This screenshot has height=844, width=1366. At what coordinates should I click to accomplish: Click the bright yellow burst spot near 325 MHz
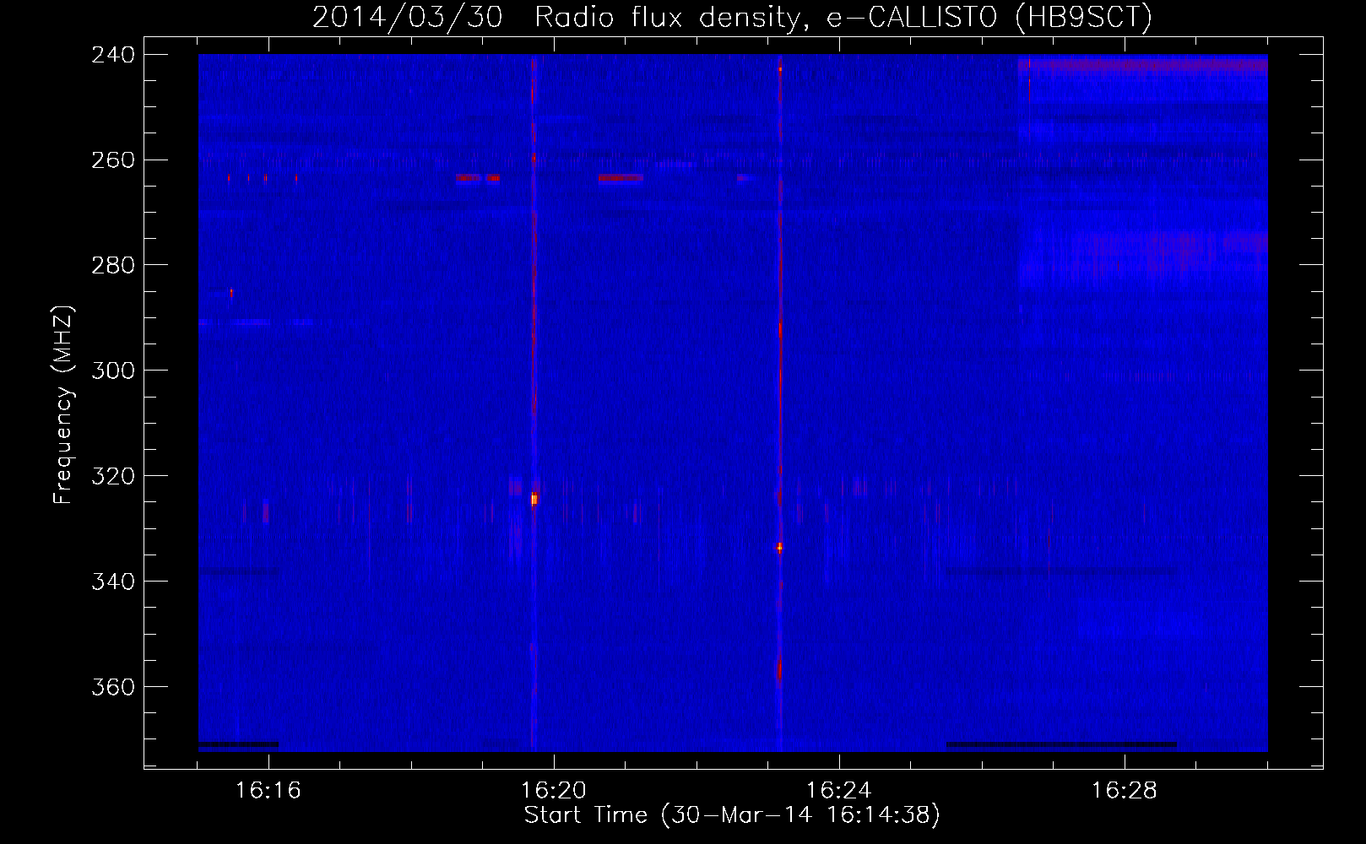[534, 500]
